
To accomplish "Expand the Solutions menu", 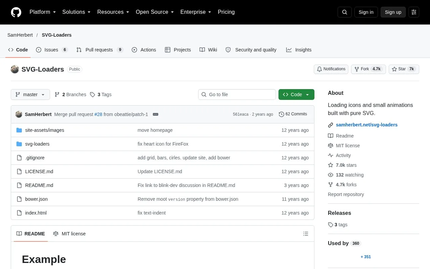I will point(77,12).
